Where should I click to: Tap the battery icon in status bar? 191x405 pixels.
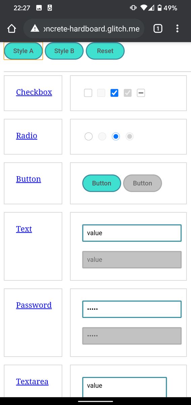point(159,8)
